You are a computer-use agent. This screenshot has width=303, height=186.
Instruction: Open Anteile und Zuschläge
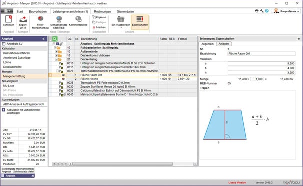17,58
